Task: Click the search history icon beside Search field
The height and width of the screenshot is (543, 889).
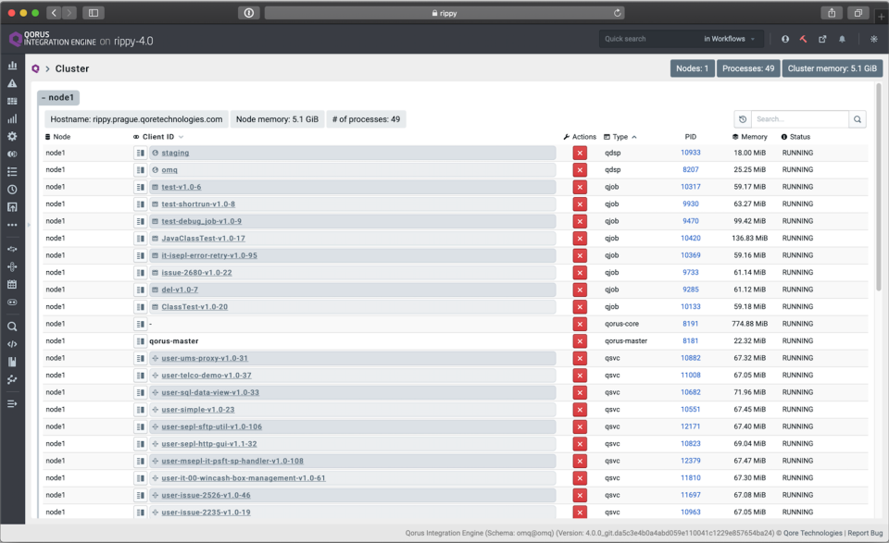Action: 743,119
